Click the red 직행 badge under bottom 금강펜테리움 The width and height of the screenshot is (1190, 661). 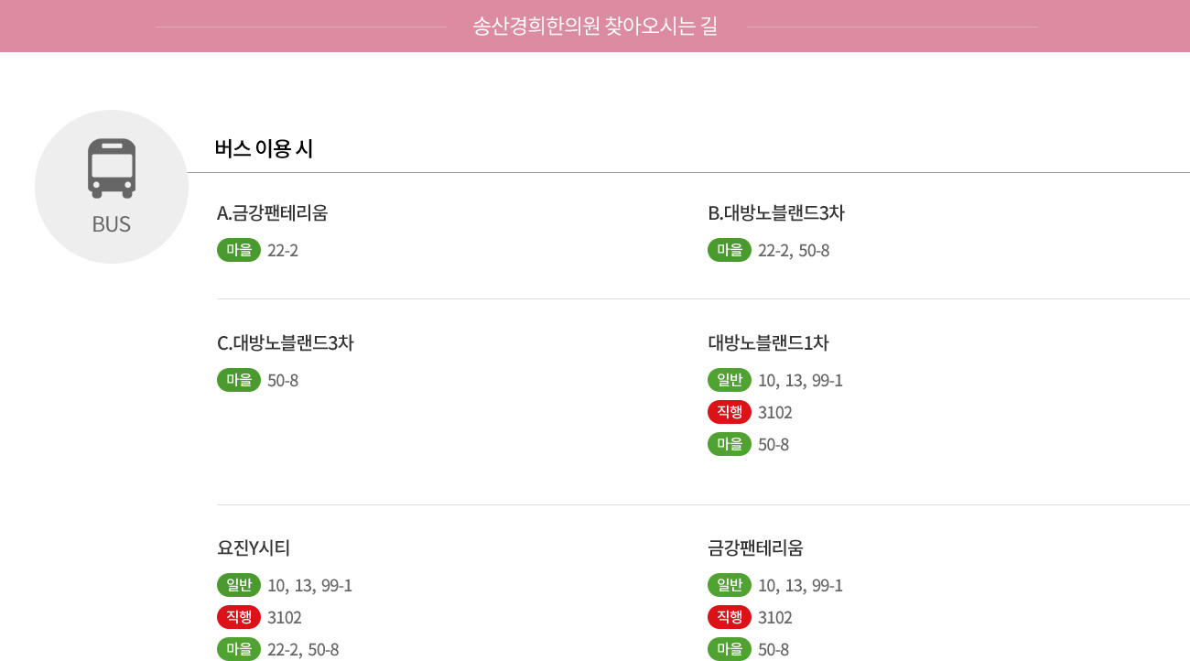(x=730, y=617)
